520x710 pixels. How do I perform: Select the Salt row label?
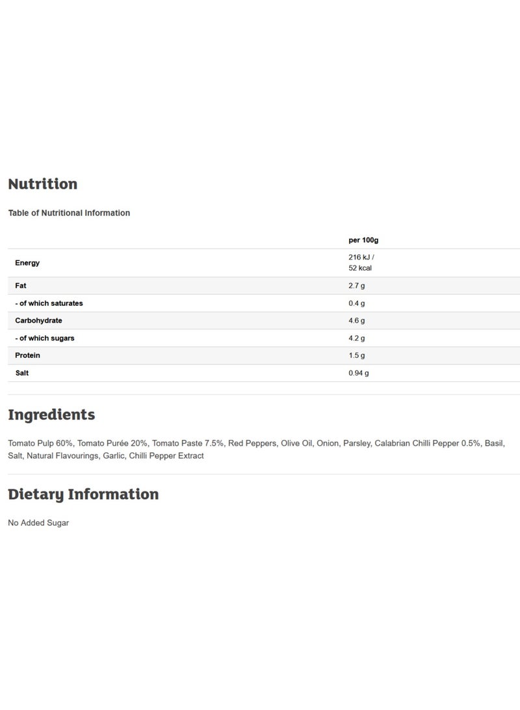coord(21,373)
